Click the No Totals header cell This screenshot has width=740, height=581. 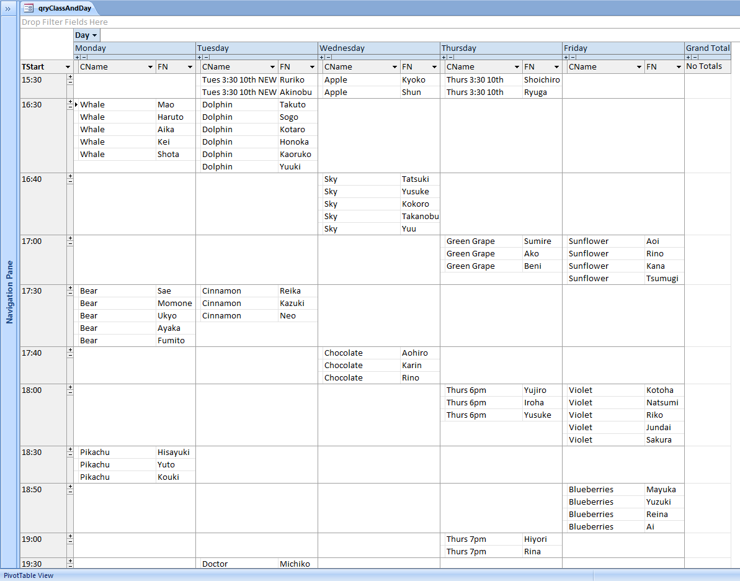click(708, 66)
